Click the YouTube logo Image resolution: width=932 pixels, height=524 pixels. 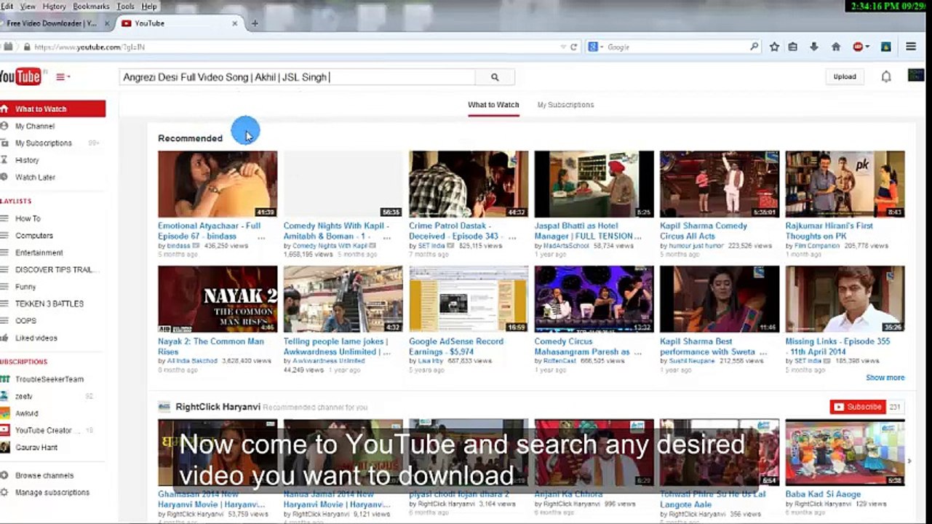click(20, 76)
